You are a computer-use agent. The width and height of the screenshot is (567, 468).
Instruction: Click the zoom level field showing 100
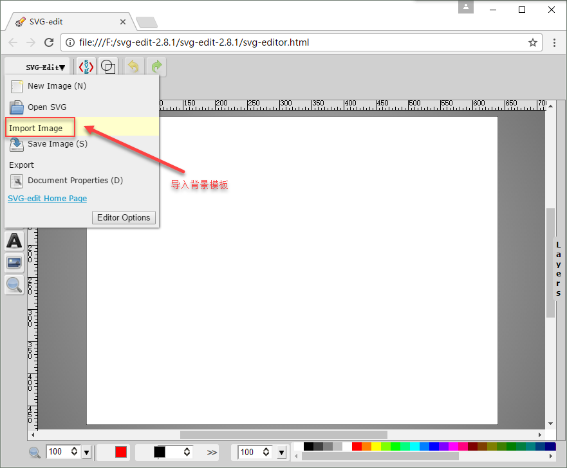58,452
